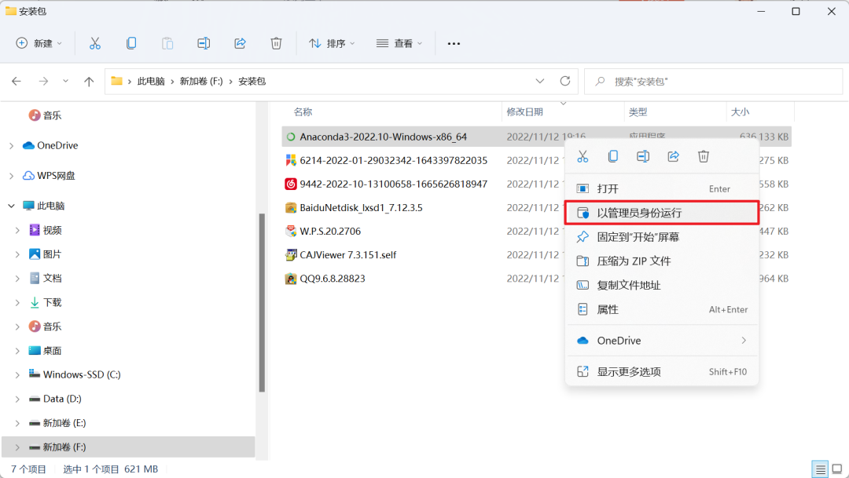The height and width of the screenshot is (478, 849).
Task: Open the three-dots more options menu
Action: coord(454,43)
